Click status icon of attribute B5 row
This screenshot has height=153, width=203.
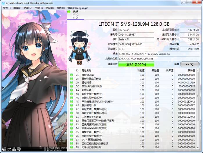click(71, 132)
